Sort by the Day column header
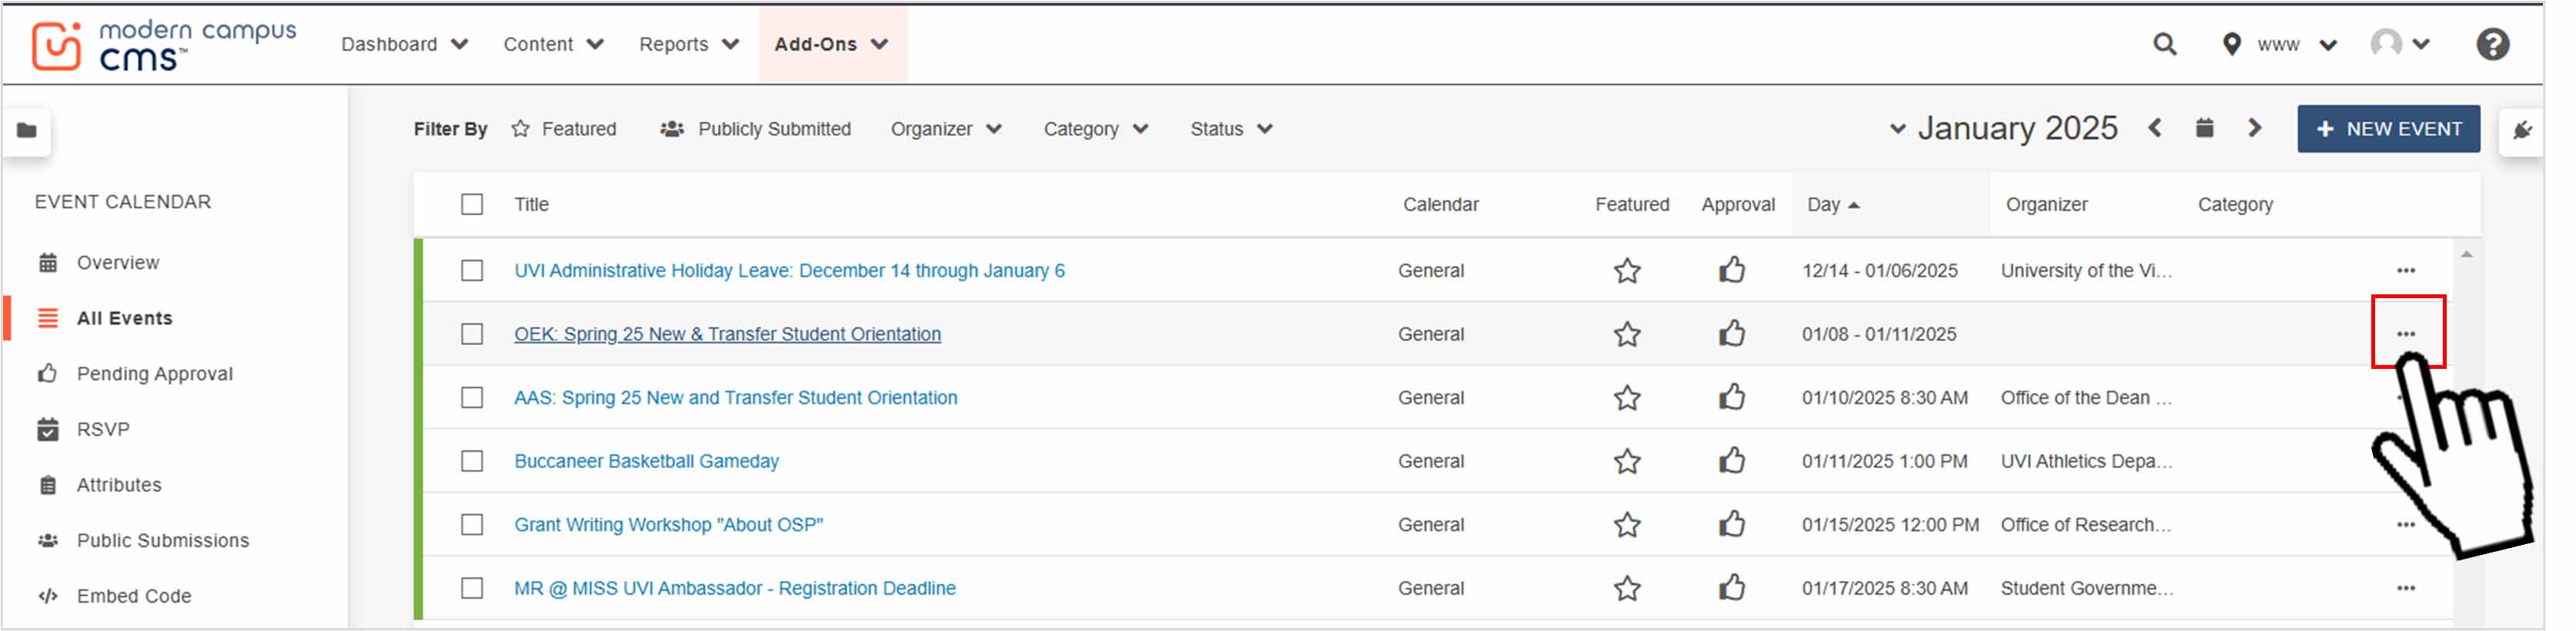The width and height of the screenshot is (2576, 631). pyautogui.click(x=1832, y=204)
